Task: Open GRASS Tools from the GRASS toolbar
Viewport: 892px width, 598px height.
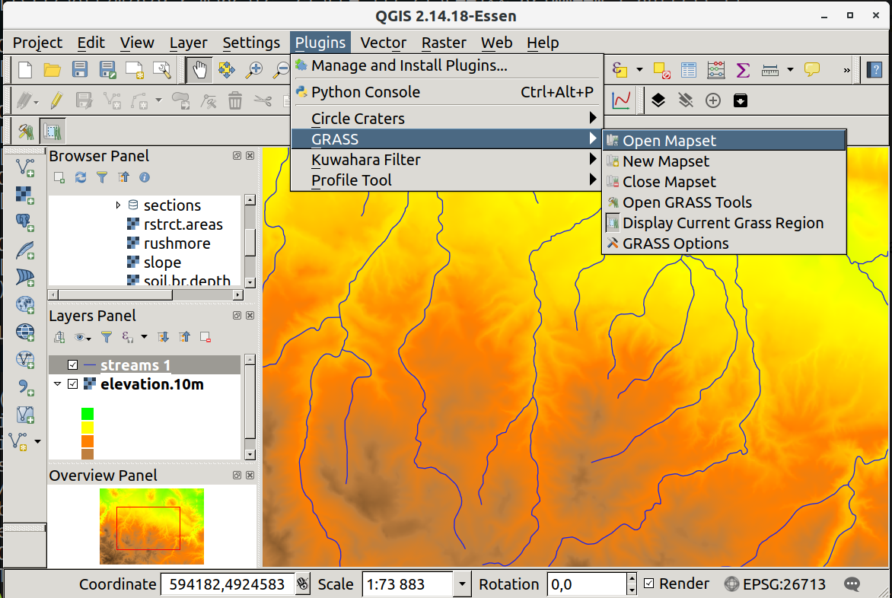Action: pyautogui.click(x=26, y=132)
